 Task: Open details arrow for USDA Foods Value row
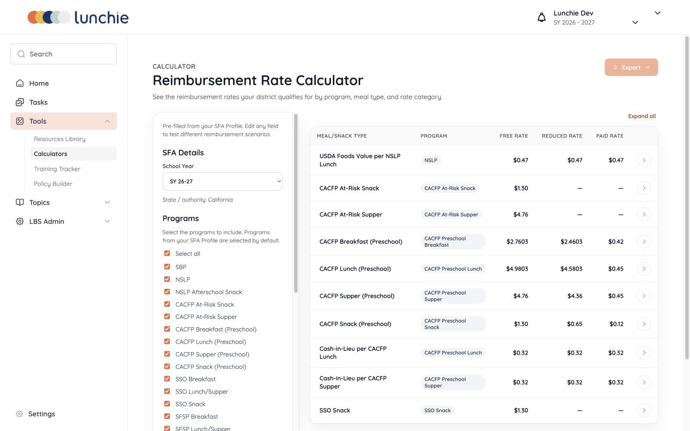click(644, 160)
